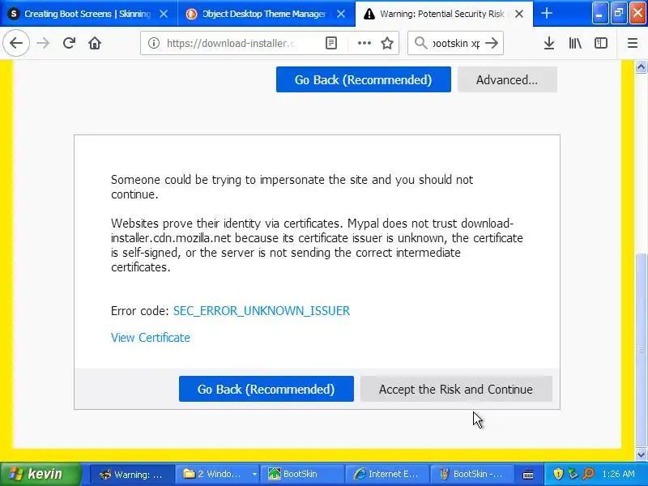Screen dimensions: 648x486
Task: Open the kevin Start menu button
Action: click(40, 474)
